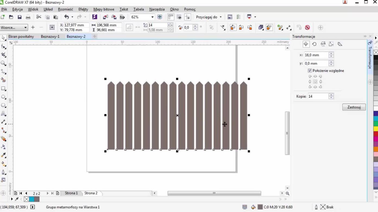This screenshot has height=212, width=378.
Task: Select the center anchor point box
Action: coord(315,81)
